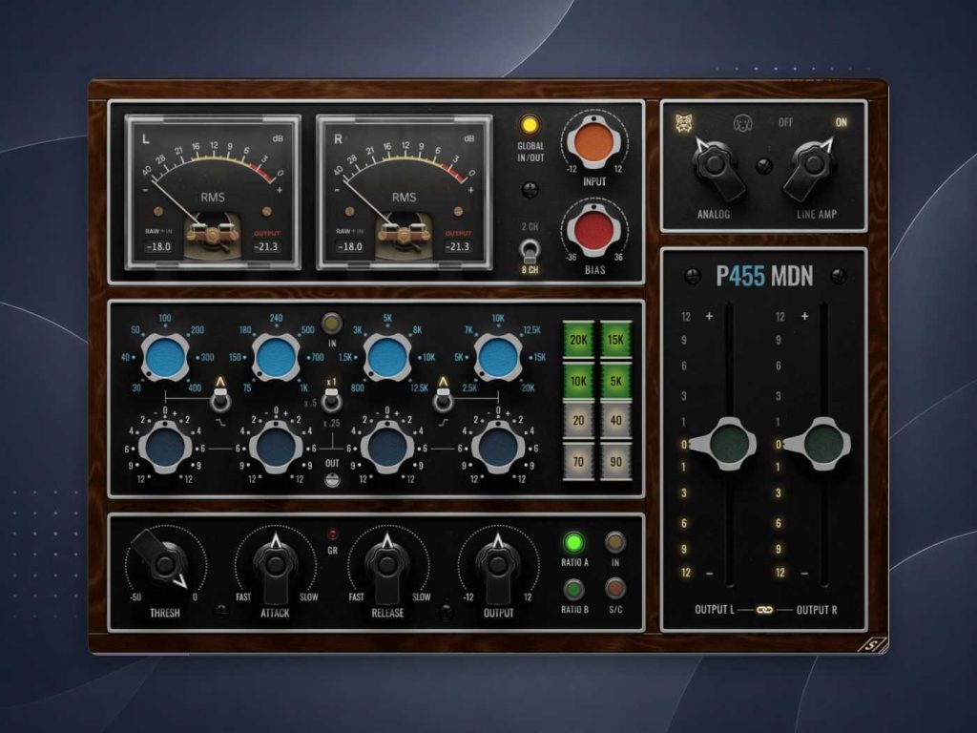Toggle the EQ IN lamp button
Image resolution: width=977 pixels, height=733 pixels.
click(331, 325)
